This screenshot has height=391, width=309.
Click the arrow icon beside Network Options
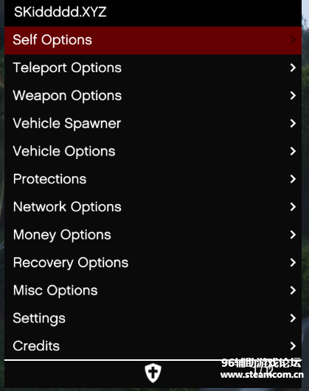tap(293, 207)
